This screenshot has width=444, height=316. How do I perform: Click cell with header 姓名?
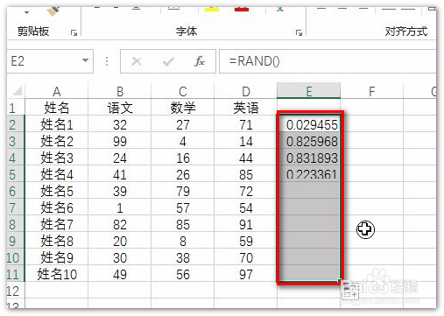pyautogui.click(x=57, y=108)
